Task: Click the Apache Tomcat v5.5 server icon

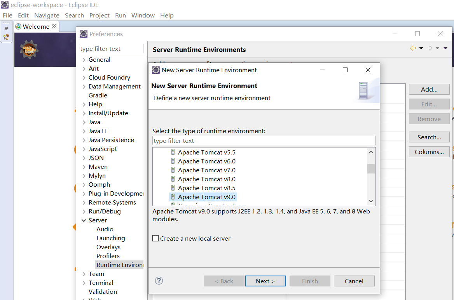Action: [x=173, y=152]
